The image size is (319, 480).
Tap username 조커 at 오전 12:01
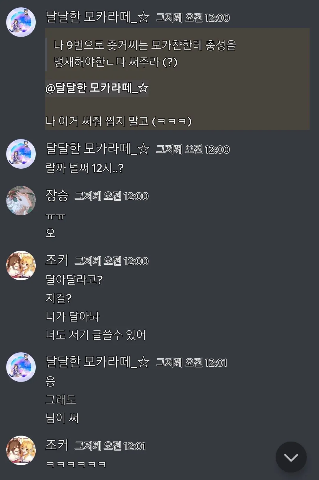tap(57, 445)
